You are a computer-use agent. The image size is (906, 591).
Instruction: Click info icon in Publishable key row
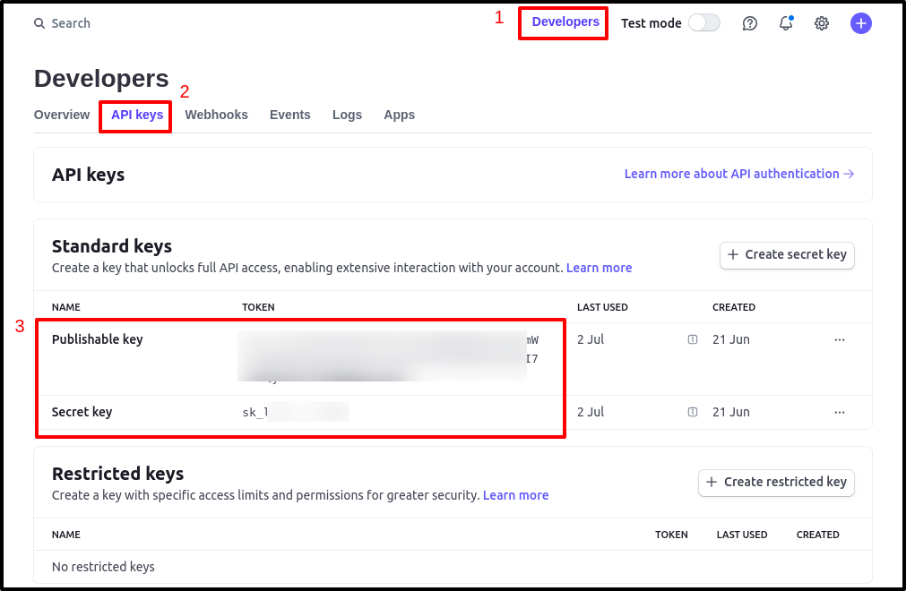(x=692, y=339)
